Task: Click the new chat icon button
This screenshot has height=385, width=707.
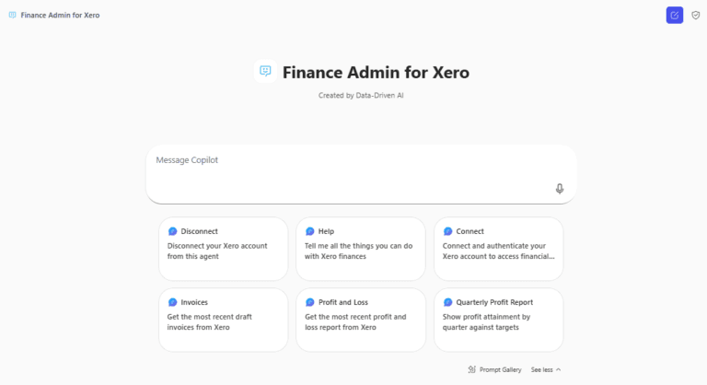Action: 675,15
